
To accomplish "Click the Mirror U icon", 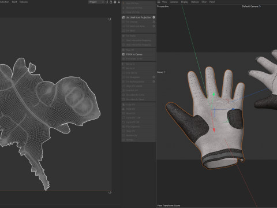I will click(123, 64).
